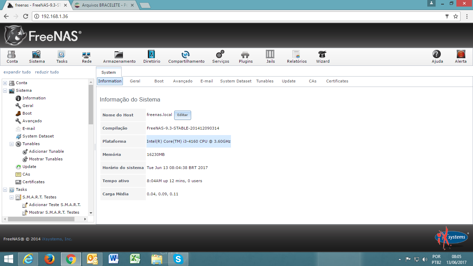Click the expandir tudo link
This screenshot has height=266, width=473.
click(x=17, y=72)
